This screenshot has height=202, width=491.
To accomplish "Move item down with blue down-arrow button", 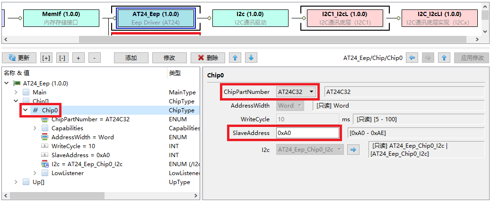I will point(251,58).
